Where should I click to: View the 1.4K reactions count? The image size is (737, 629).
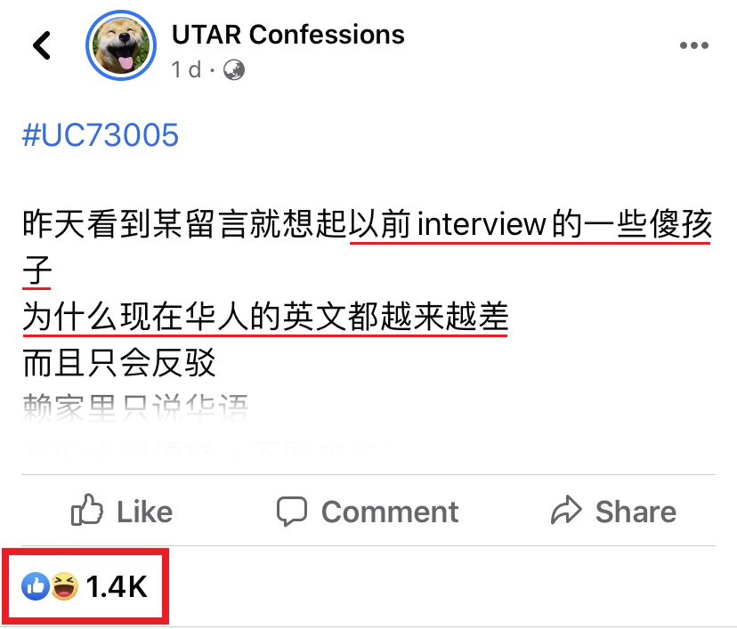coord(117,586)
